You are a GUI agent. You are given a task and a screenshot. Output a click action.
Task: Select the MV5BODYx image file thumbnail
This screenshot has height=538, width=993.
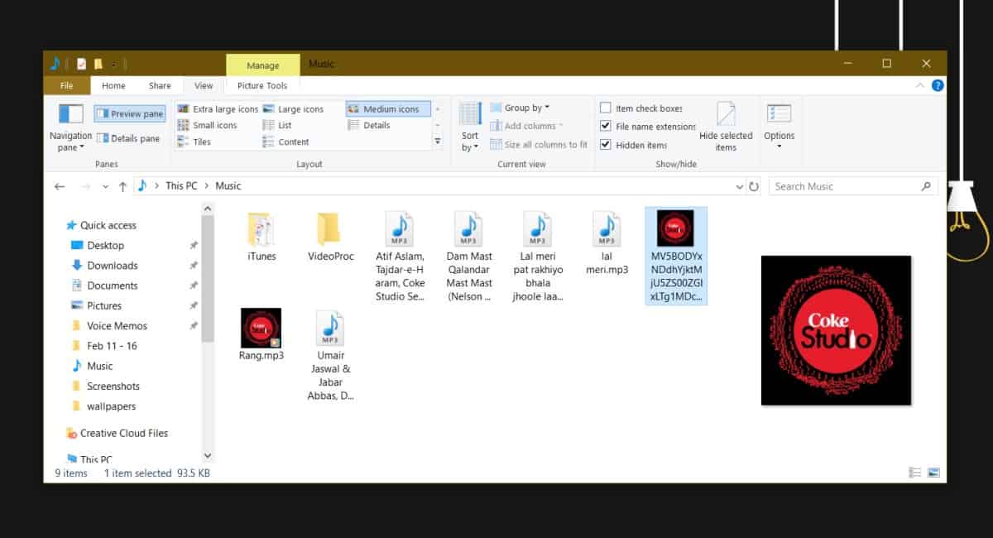point(676,257)
